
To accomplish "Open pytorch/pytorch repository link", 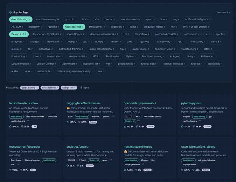I will [x=191, y=103].
